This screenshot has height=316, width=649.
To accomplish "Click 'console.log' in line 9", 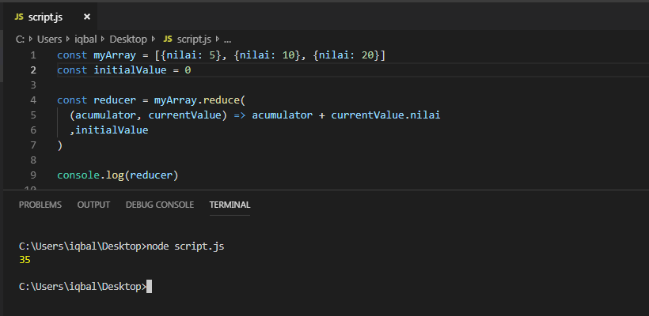I will [90, 175].
